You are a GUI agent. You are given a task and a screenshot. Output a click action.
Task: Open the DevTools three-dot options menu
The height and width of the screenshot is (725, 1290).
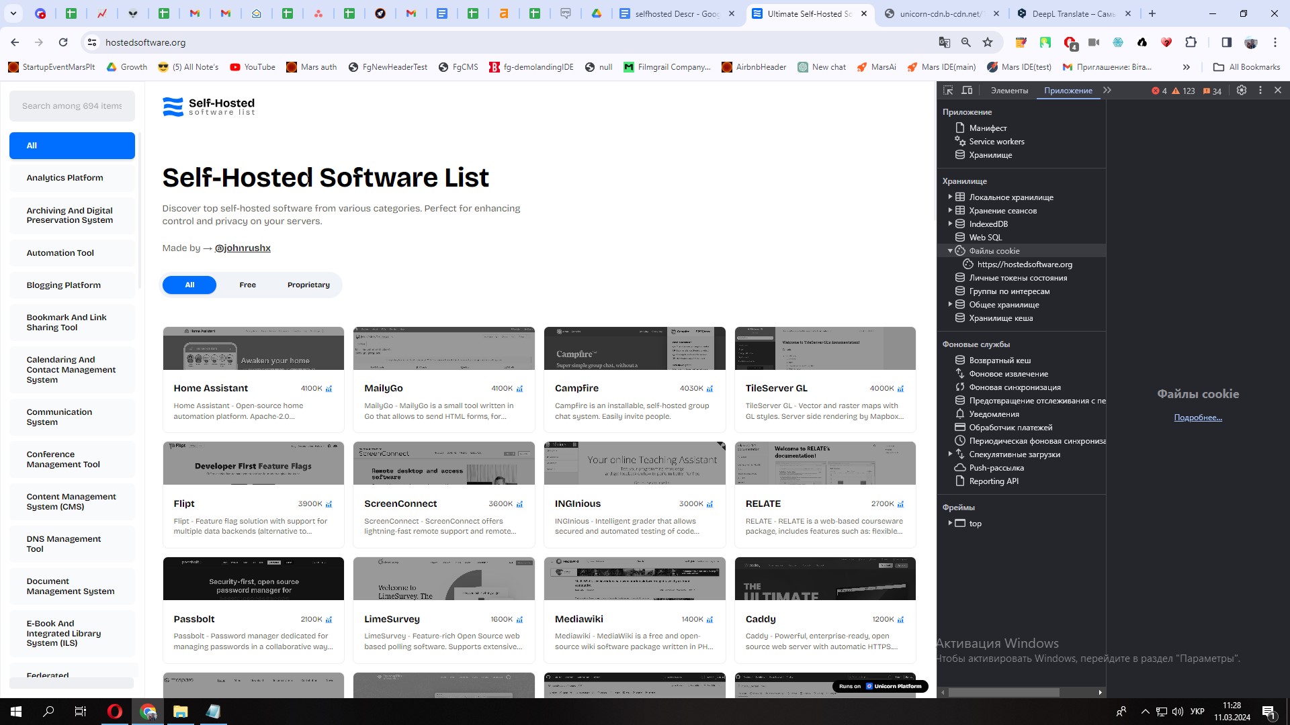(x=1260, y=91)
